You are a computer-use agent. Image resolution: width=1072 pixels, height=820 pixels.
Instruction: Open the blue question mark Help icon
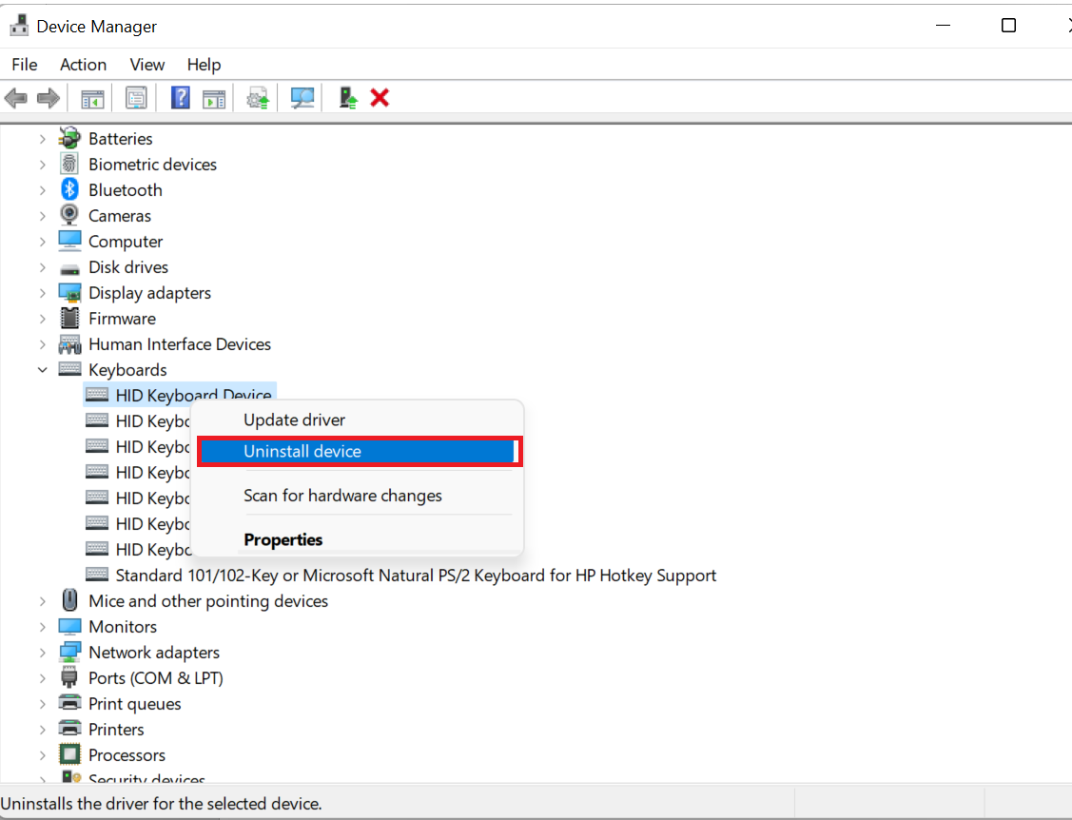tap(181, 99)
